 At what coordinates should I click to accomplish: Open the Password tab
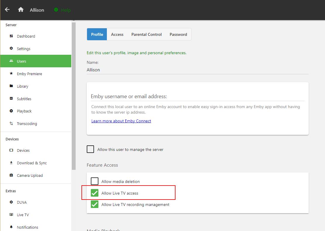[178, 34]
